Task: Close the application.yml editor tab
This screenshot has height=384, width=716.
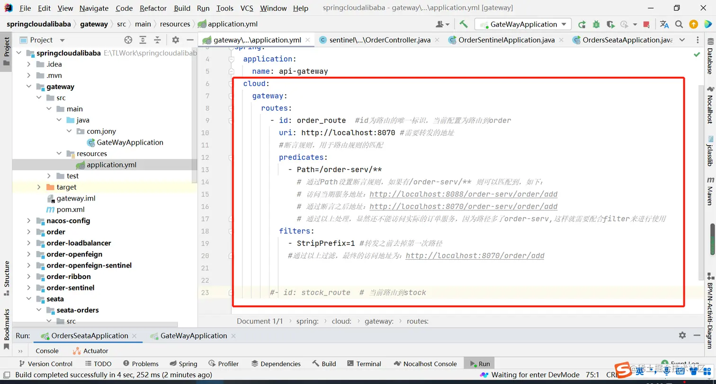Action: [x=308, y=40]
